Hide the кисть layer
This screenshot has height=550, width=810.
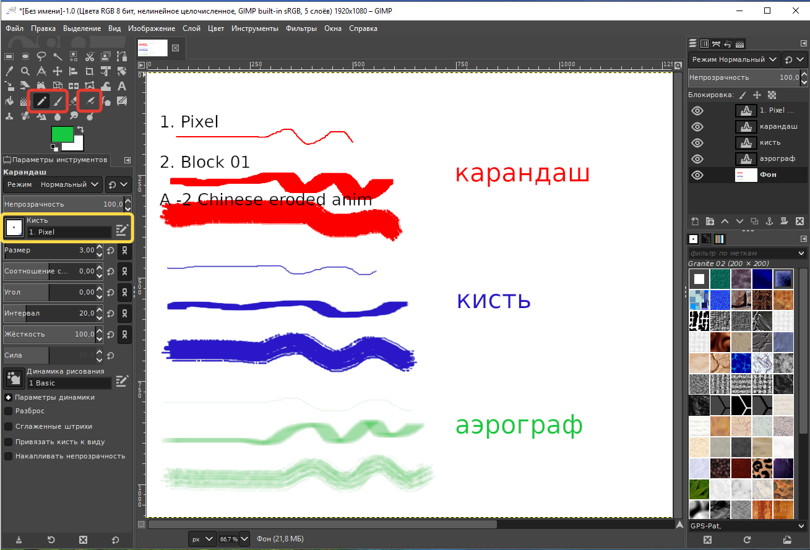tap(697, 143)
